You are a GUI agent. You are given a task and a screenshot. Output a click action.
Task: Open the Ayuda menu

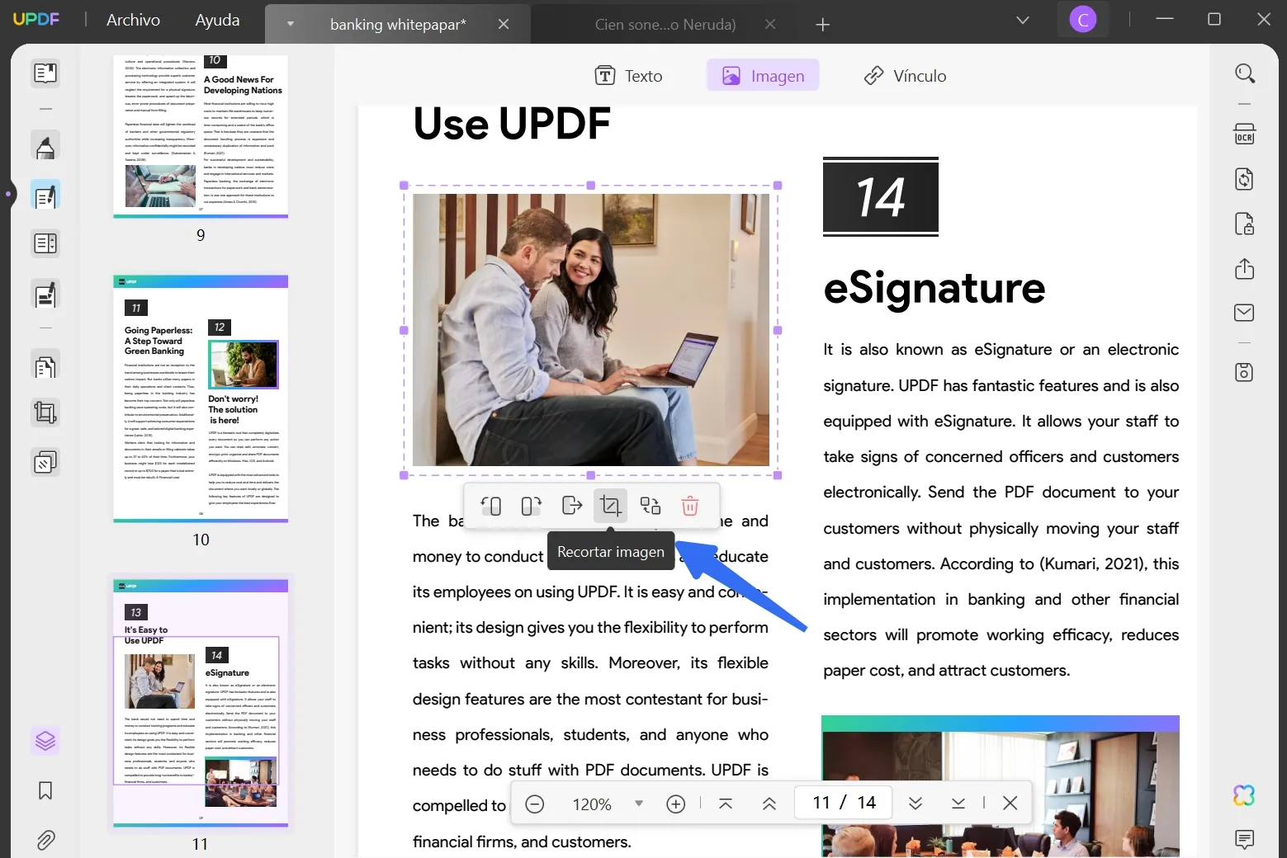click(x=217, y=20)
